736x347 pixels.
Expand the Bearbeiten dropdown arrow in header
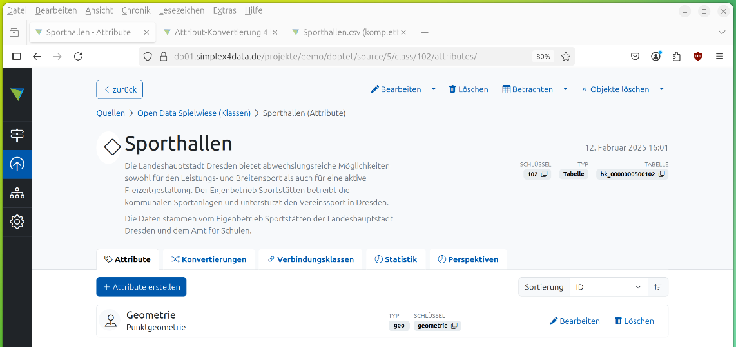[434, 89]
